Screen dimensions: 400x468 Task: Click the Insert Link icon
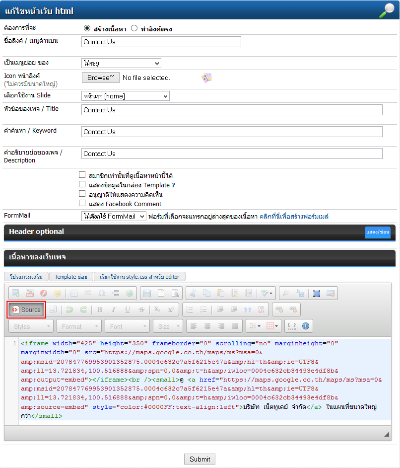(x=279, y=310)
